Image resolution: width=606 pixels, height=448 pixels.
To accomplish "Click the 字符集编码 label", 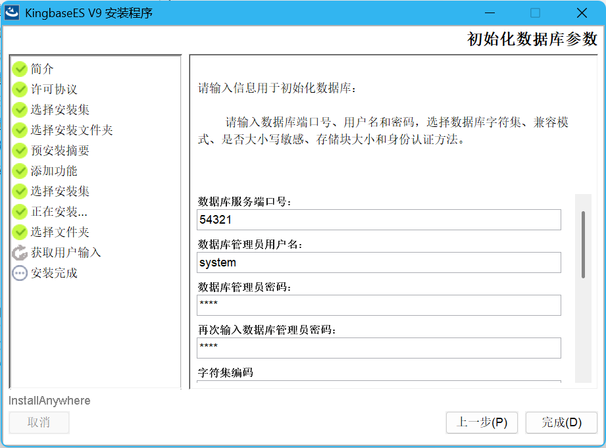I will click(x=226, y=372).
